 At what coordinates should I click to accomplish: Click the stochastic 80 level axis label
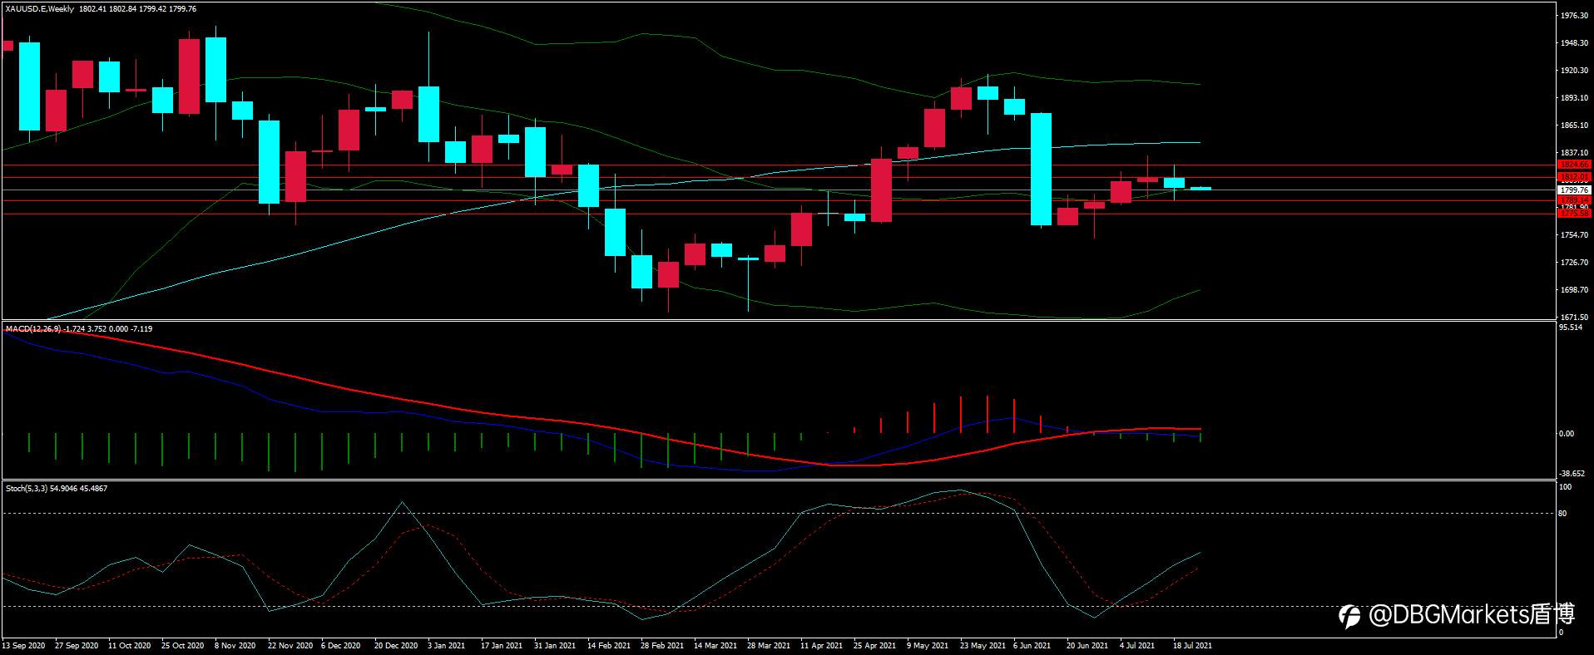pyautogui.click(x=1562, y=514)
